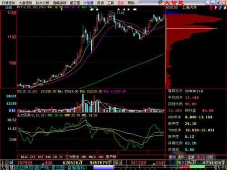The width and height of the screenshot is (227, 170).
Task: Open the 技术分析 menu
Action: (43, 3)
